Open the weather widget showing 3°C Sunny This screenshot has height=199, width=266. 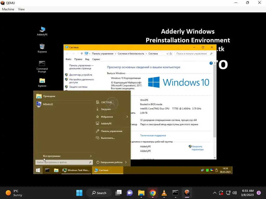[x=14, y=193]
